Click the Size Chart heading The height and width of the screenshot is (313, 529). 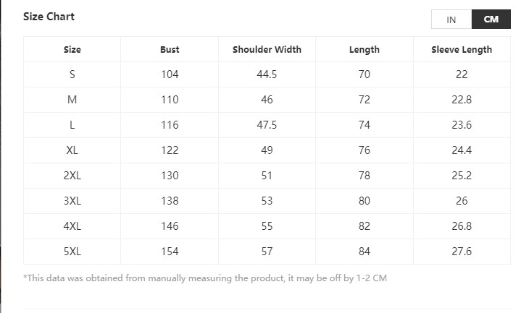(49, 17)
